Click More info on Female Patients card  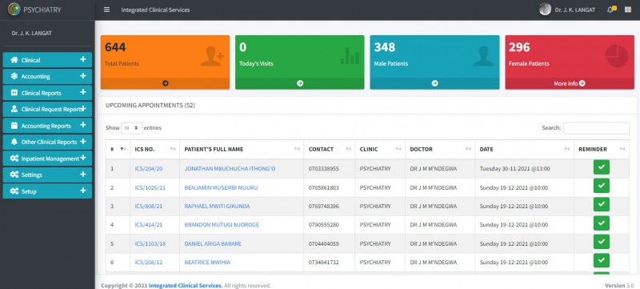(x=570, y=83)
